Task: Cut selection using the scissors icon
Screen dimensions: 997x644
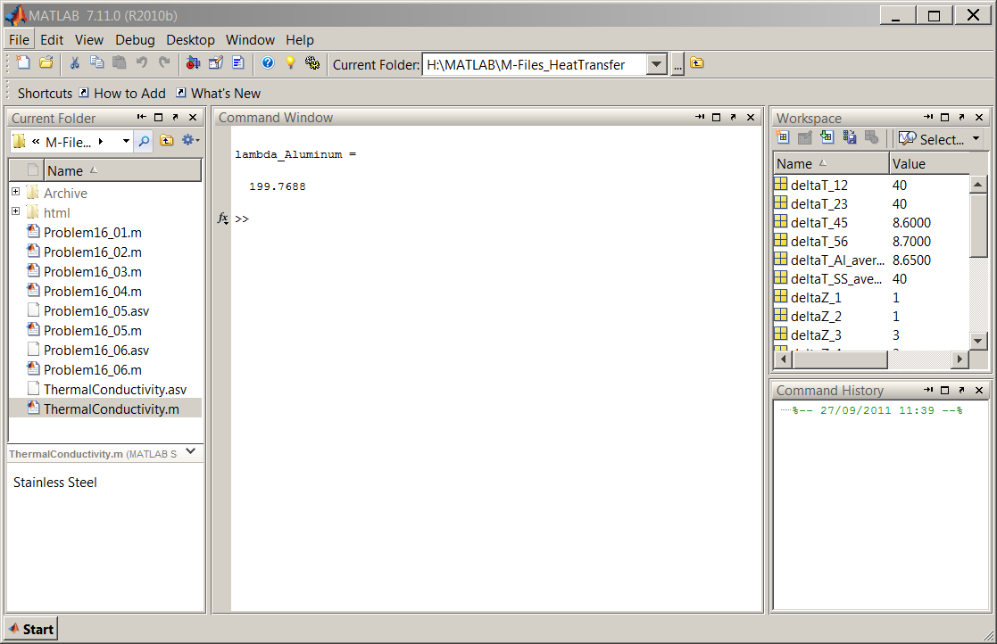Action: [x=74, y=62]
